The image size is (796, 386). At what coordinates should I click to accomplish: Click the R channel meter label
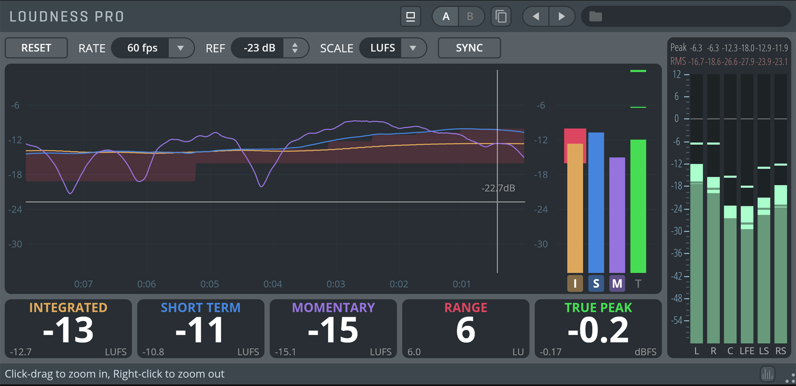[713, 351]
